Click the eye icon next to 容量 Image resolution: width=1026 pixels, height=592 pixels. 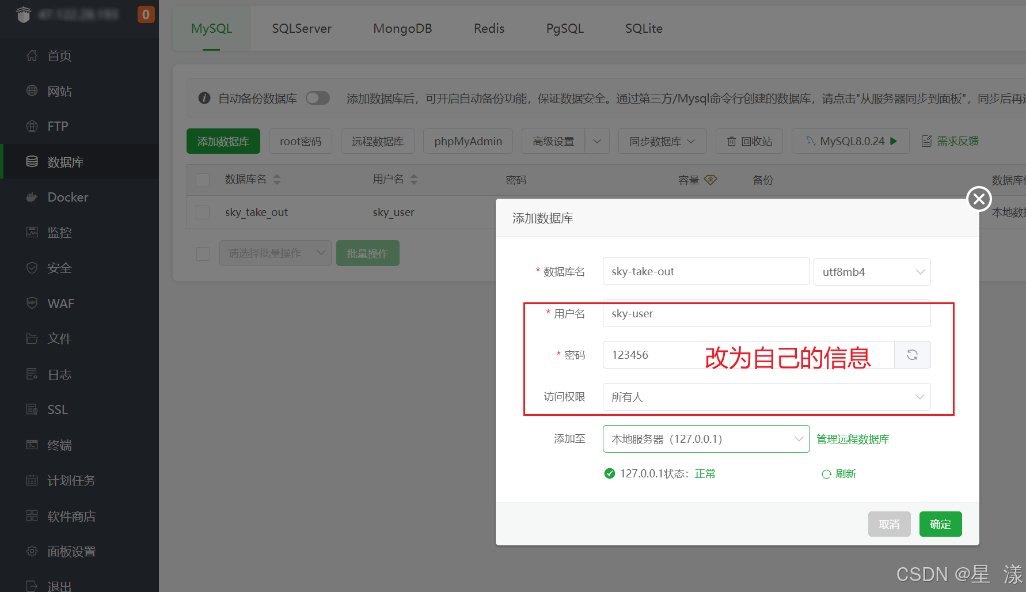(x=710, y=180)
